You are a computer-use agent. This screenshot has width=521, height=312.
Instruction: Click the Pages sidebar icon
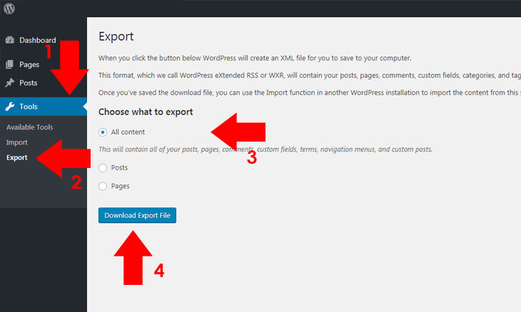[x=10, y=64]
